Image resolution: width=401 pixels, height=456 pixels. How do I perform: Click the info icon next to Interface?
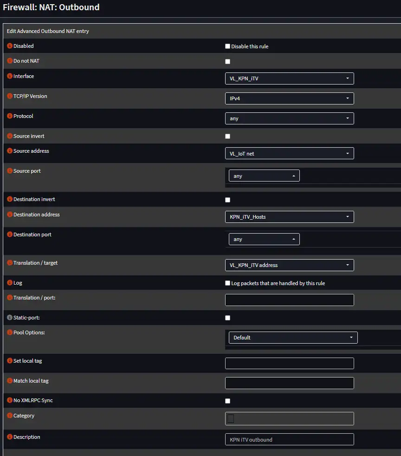10,76
